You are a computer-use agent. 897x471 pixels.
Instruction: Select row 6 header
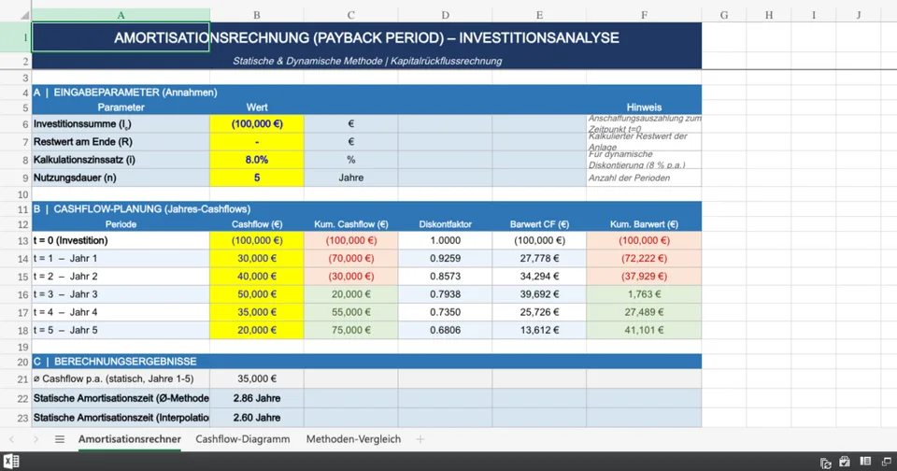coord(16,124)
